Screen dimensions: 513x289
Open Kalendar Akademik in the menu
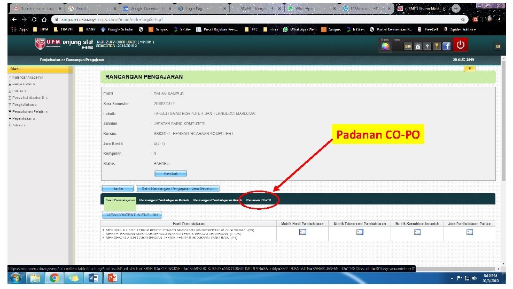[27, 77]
